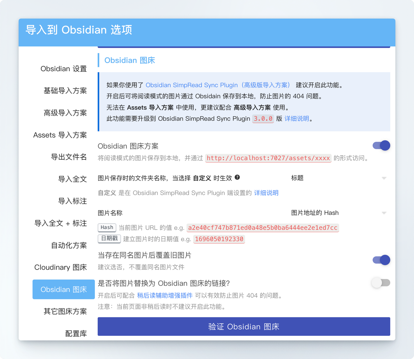Click 建议选否，不覆盖同名图片文件 description
Viewport: 414px width, 359px height.
pos(141,267)
